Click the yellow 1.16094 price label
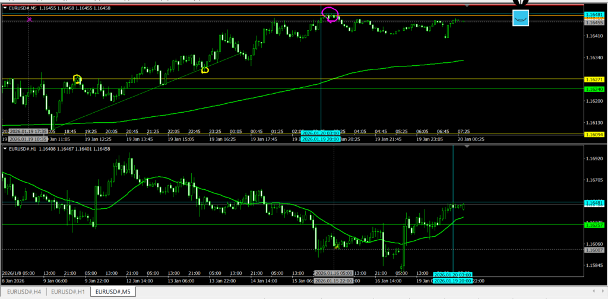608x299 pixels. 594,135
